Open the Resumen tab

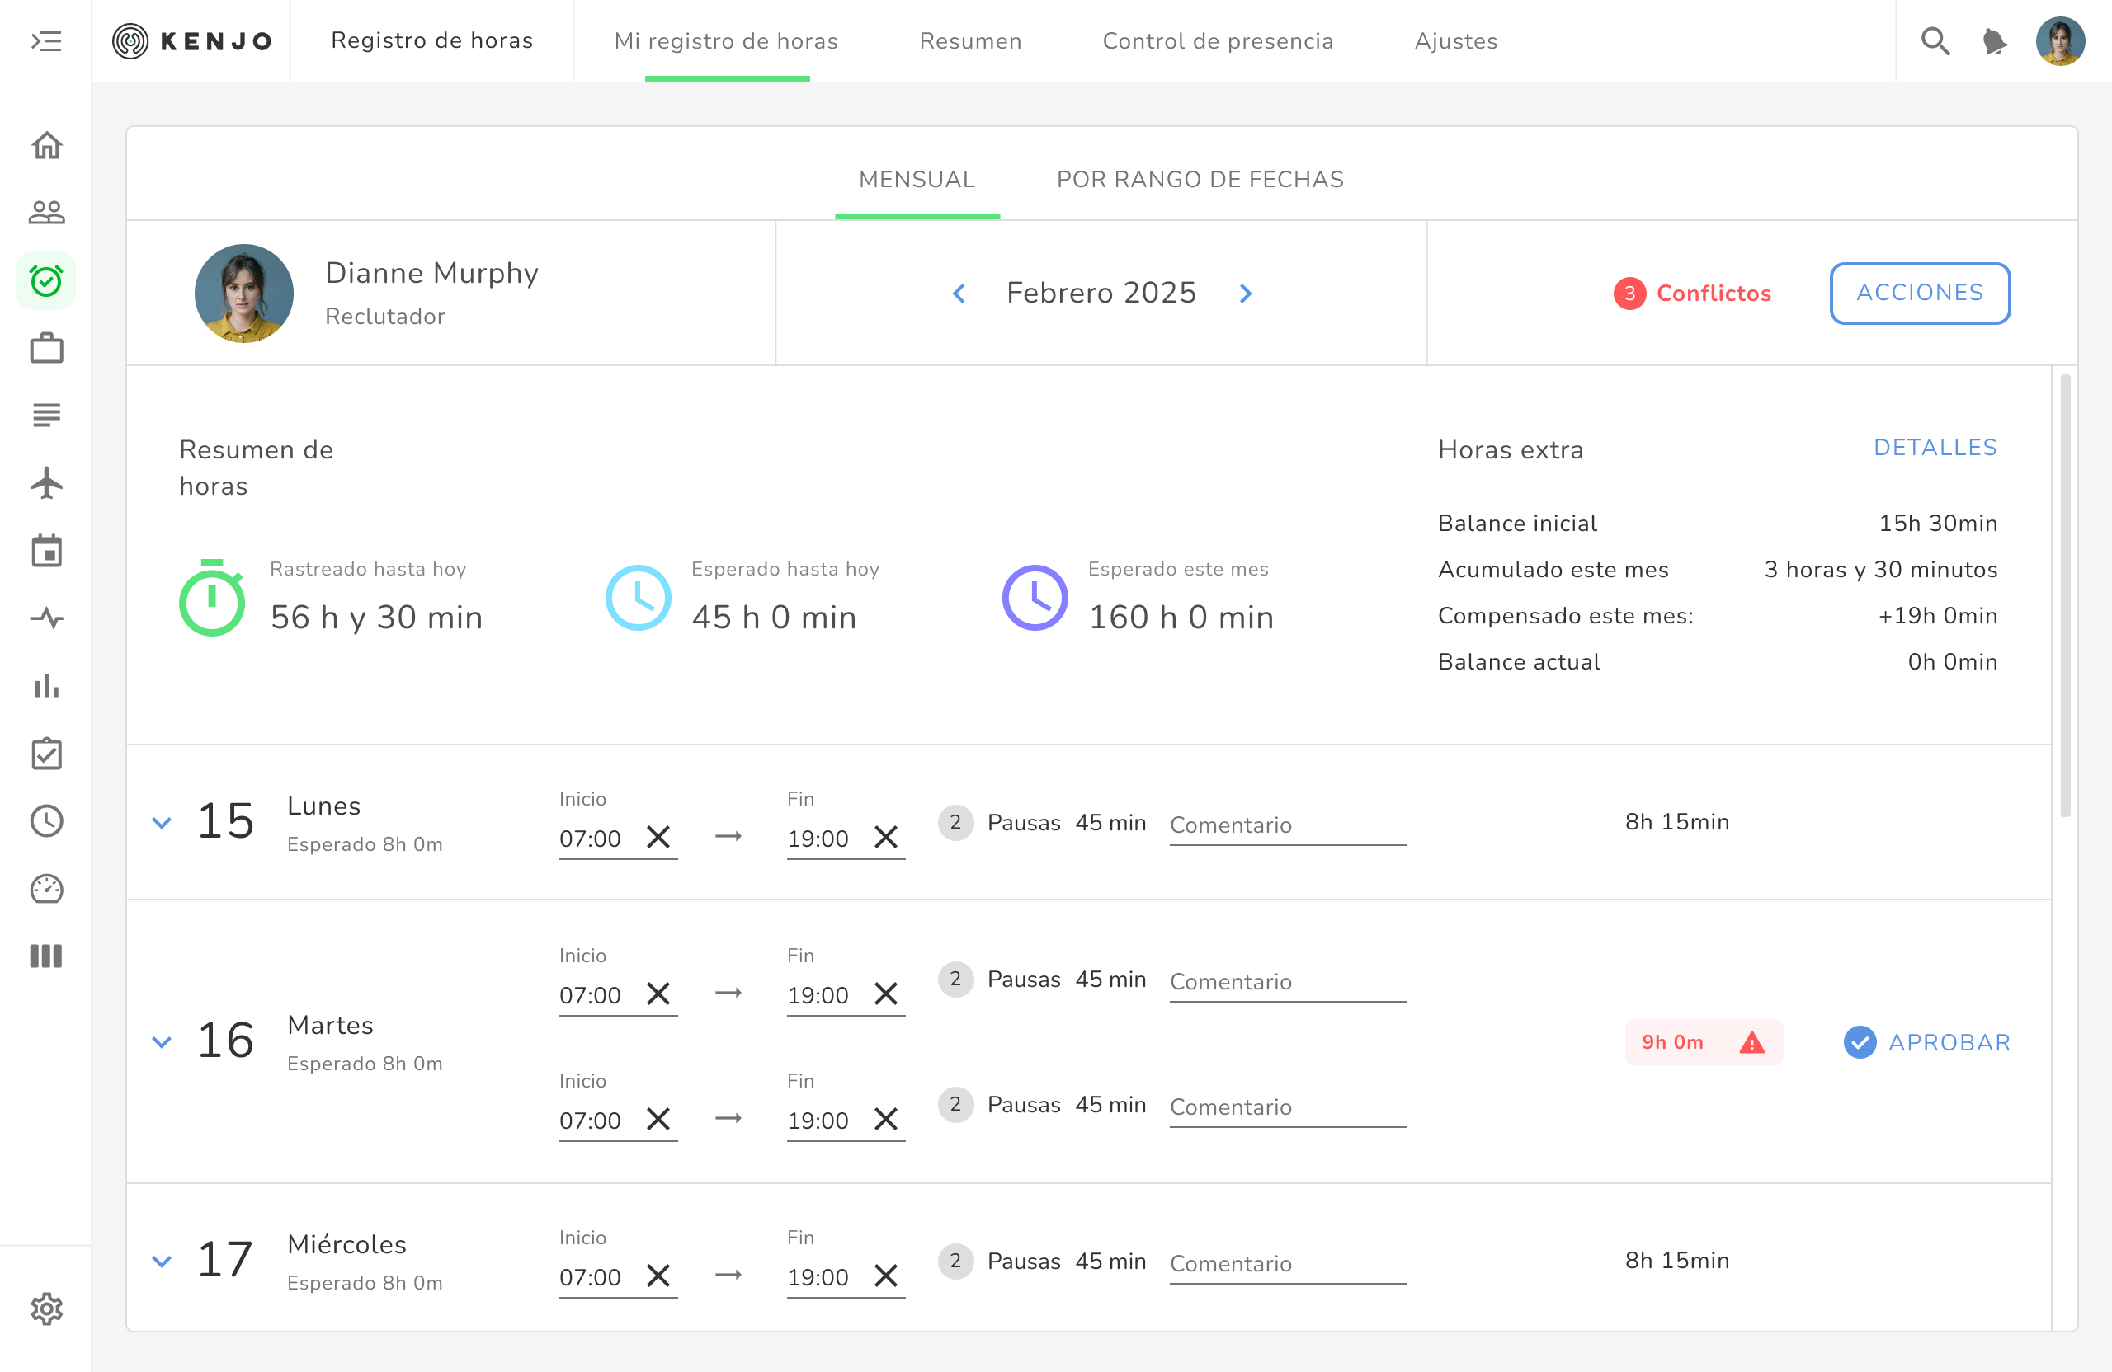[970, 40]
